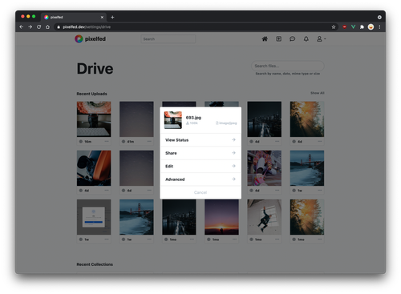Image resolution: width=401 pixels, height=294 pixels.
Task: Open the starry sky thumbnail labeled 41m
Action: [x=136, y=119]
